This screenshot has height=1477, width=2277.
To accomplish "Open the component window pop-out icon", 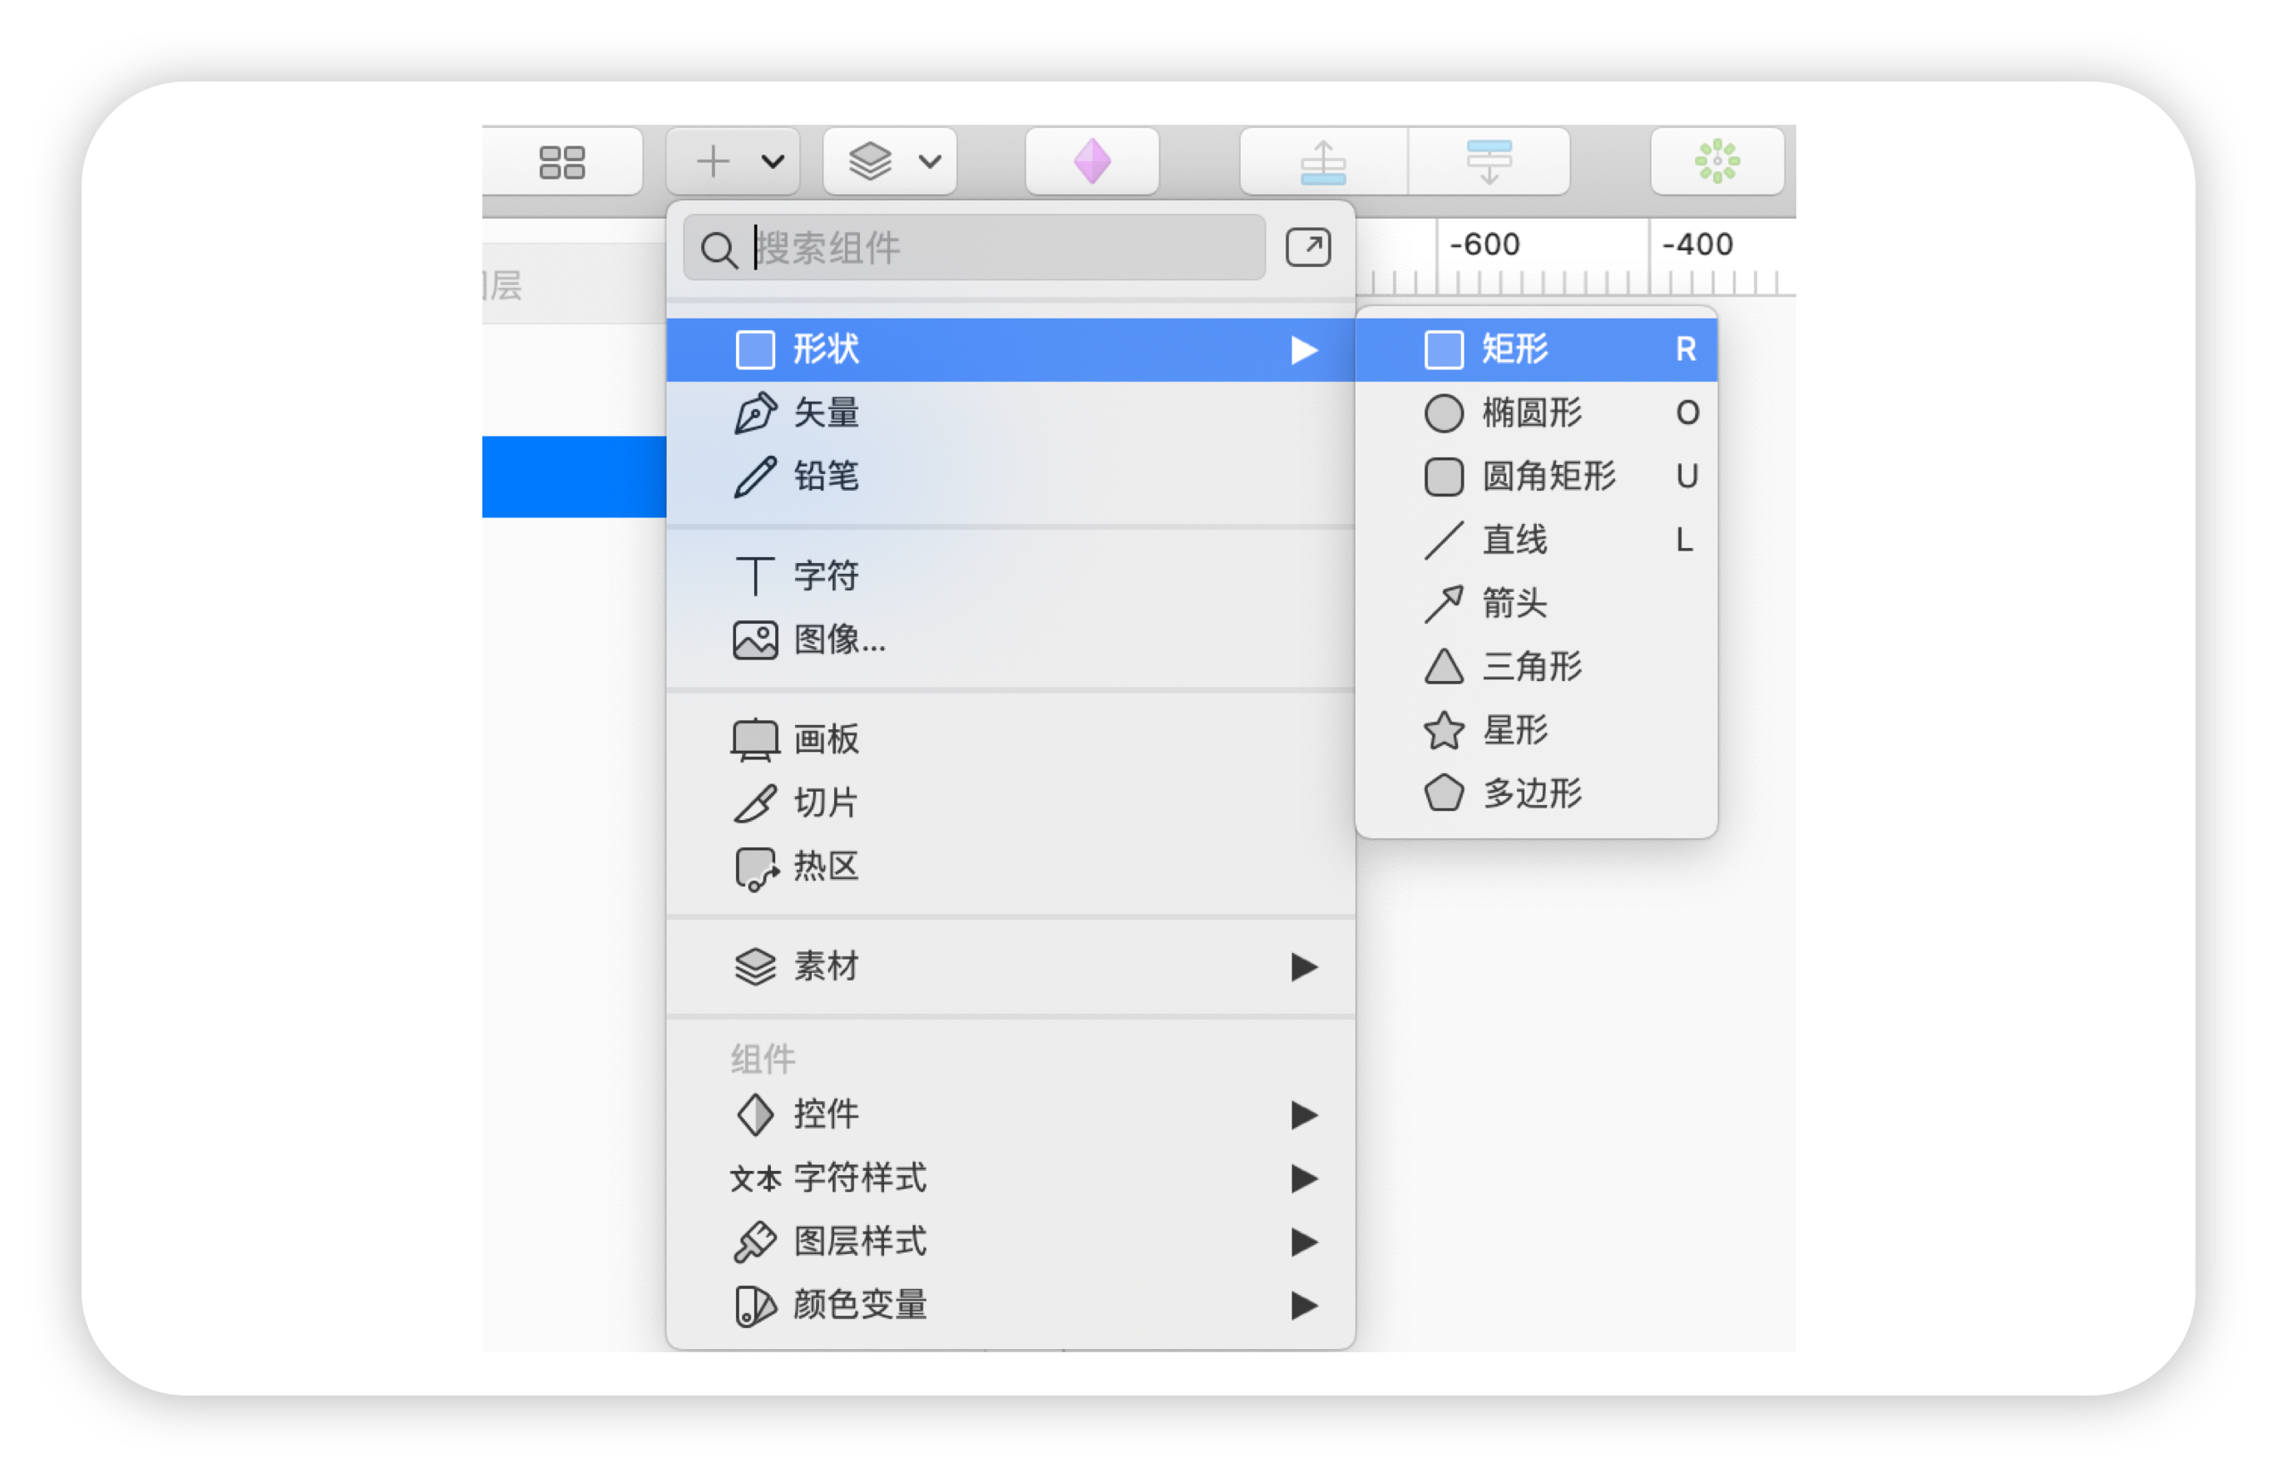I will [x=1308, y=248].
